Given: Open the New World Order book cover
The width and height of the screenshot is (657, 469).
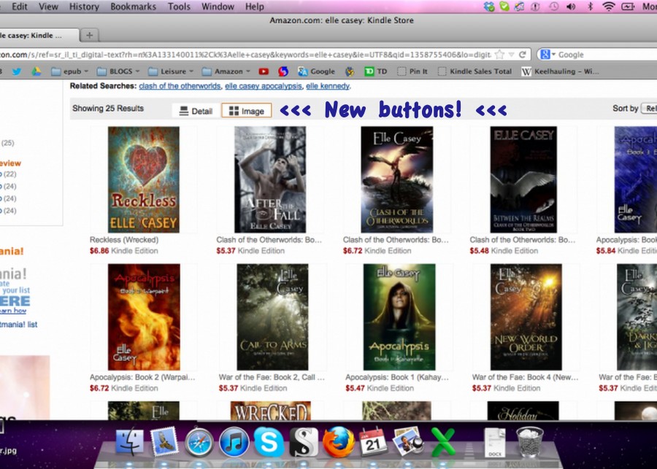Looking at the screenshot, I should [526, 317].
